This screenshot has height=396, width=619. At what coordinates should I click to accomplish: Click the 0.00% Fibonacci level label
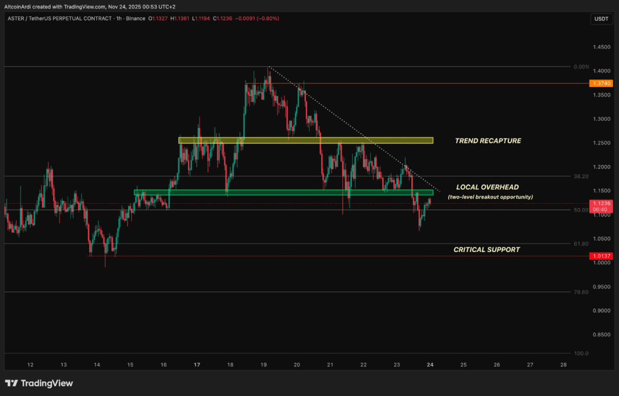click(x=580, y=67)
